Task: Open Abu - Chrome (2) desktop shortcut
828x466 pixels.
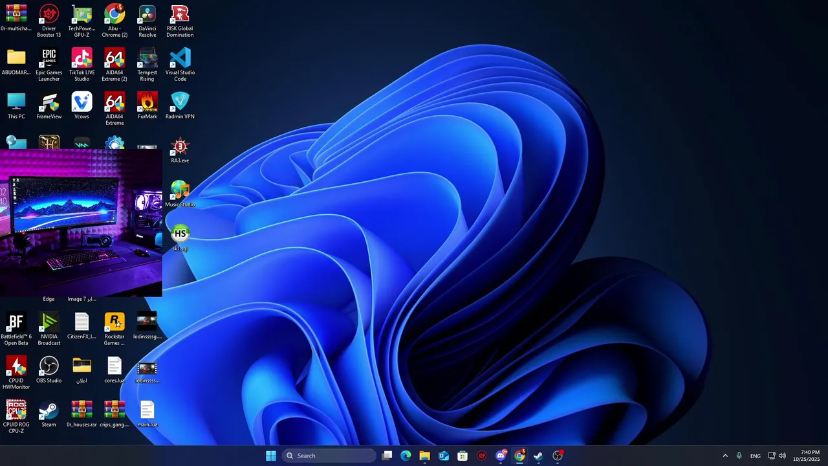Action: tap(114, 21)
